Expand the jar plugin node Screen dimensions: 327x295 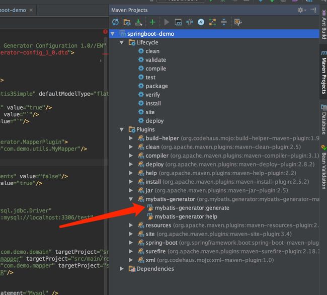(x=131, y=190)
